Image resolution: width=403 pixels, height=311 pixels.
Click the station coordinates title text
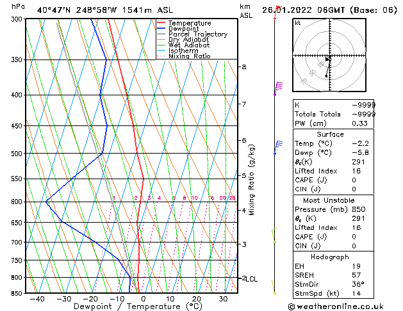point(105,10)
